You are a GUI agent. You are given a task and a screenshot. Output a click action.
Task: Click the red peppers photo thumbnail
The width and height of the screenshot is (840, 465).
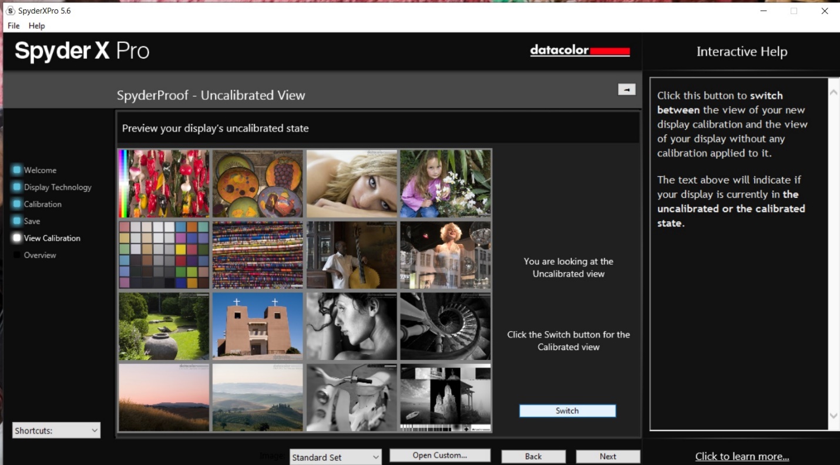(x=164, y=183)
